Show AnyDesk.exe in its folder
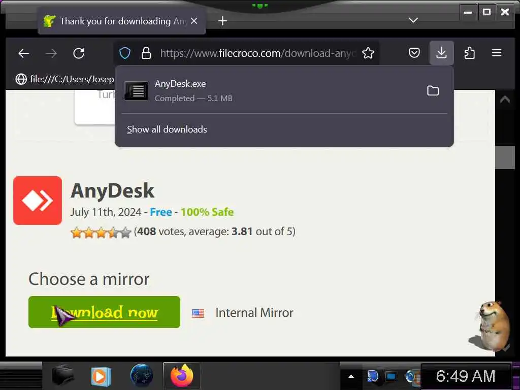 coord(433,90)
